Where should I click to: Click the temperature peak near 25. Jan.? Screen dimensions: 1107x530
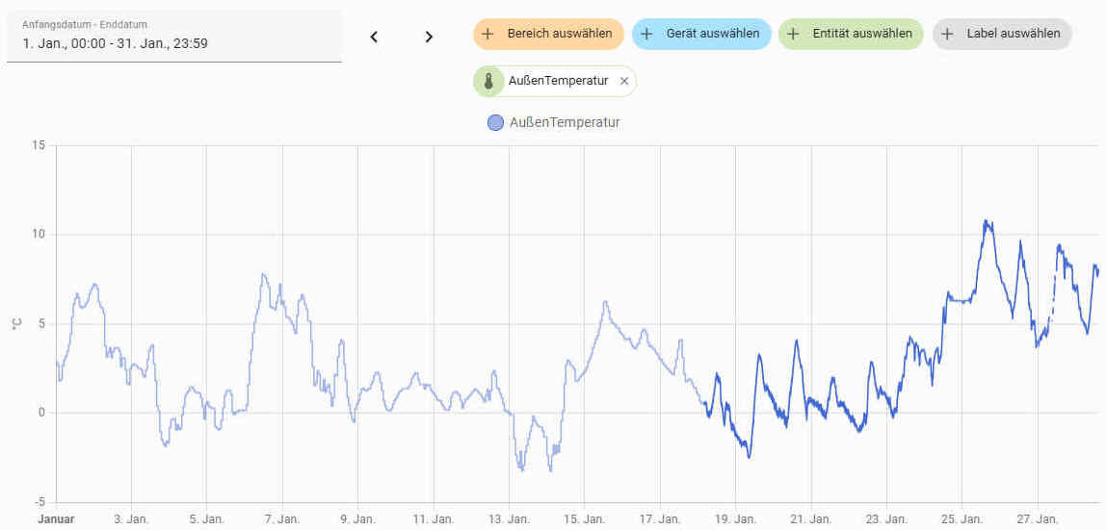coord(987,222)
